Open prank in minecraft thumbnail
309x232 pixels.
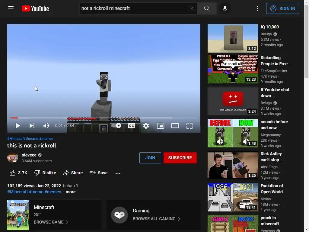233,224
